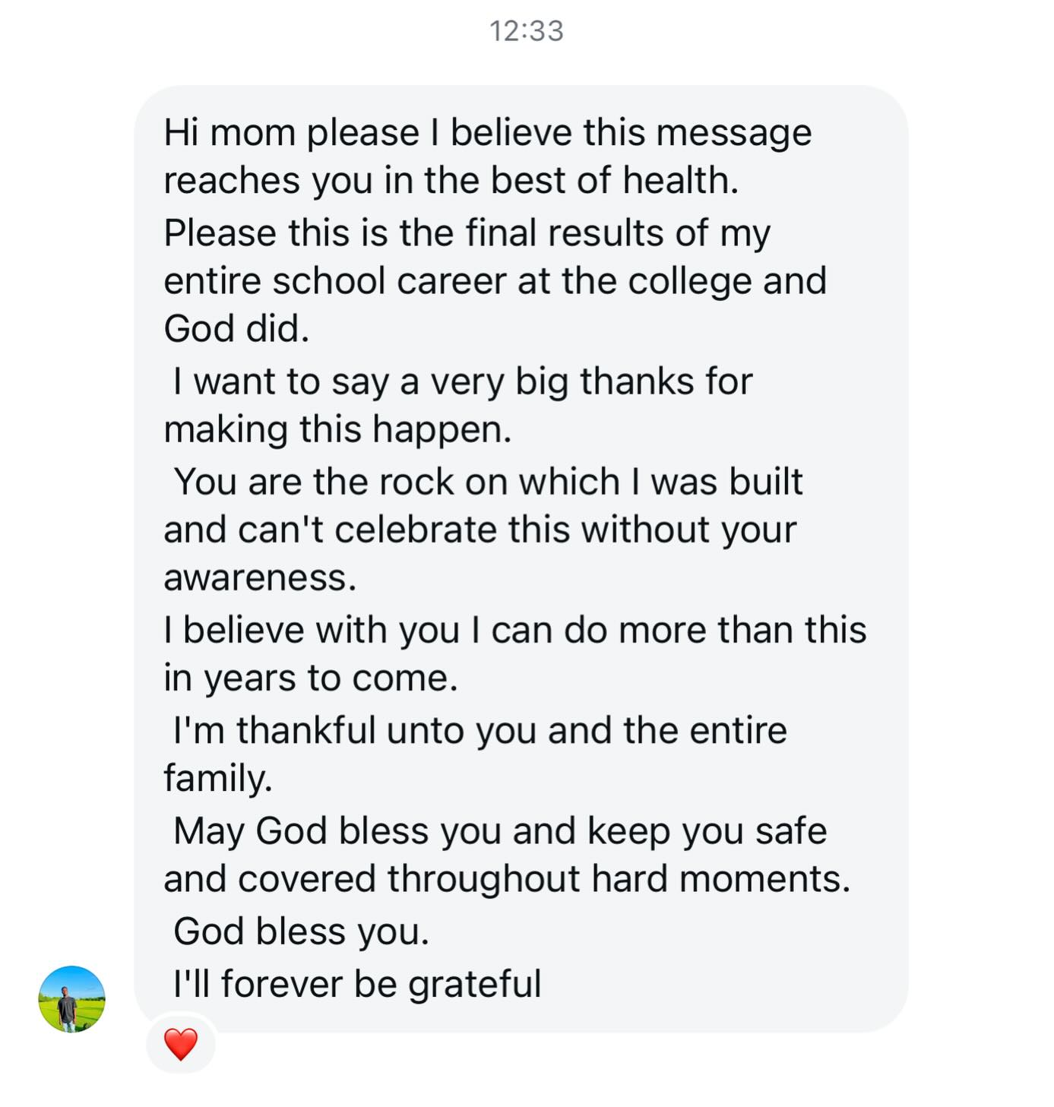This screenshot has width=1054, height=1107.
Task: Click the "throughout hard moments." text
Action: [x=619, y=879]
